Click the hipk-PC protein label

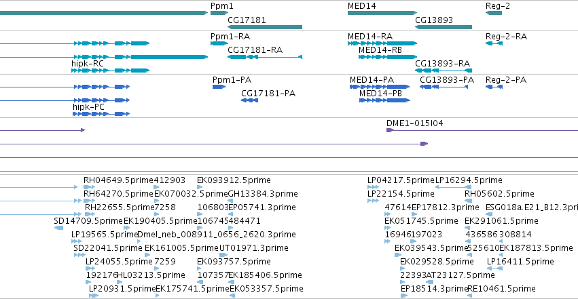88,107
